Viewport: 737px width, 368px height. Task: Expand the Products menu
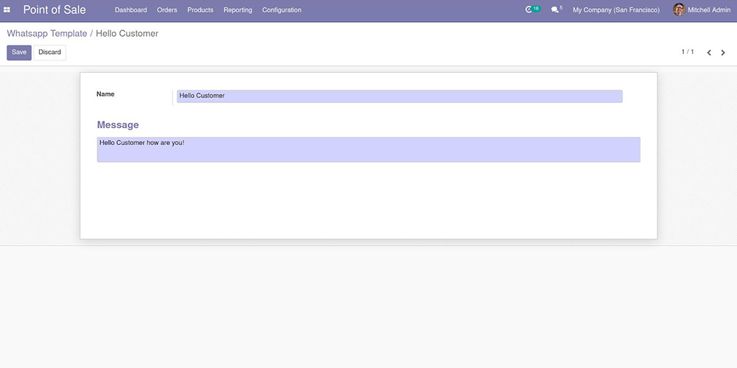[200, 10]
